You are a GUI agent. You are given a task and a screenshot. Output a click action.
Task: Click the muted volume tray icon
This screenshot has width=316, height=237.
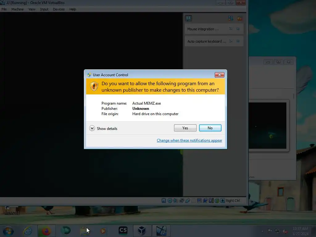pos(285,231)
